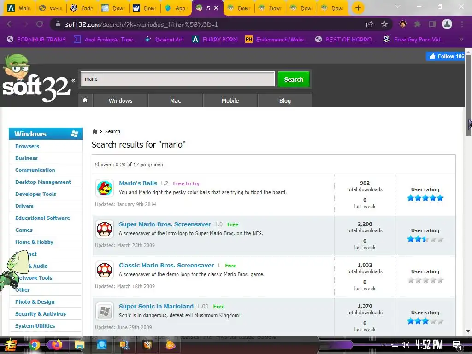Launch Chrome from the taskbar

pos(34,345)
